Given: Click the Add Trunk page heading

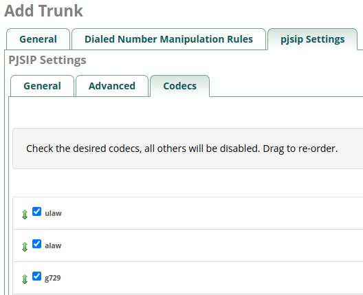Looking at the screenshot, I should click(x=43, y=11).
